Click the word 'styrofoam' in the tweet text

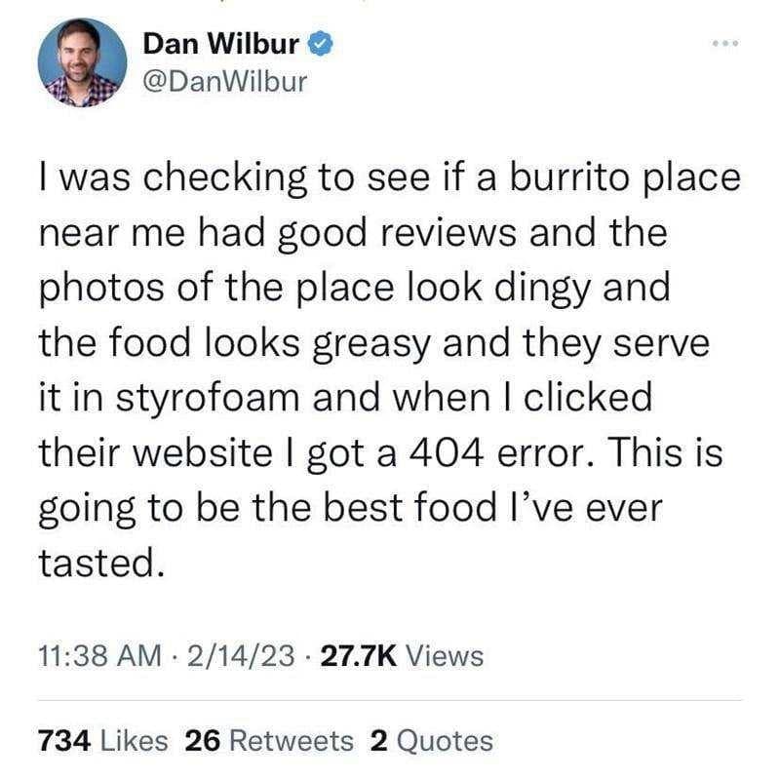[208, 399]
